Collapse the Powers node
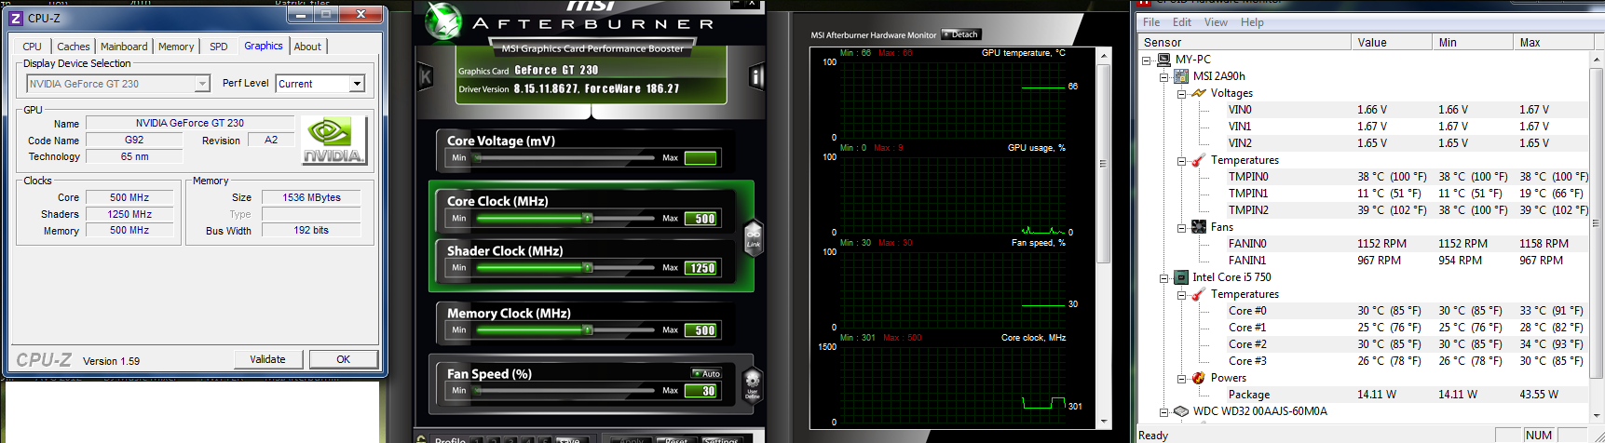The height and width of the screenshot is (443, 1605). (1182, 378)
